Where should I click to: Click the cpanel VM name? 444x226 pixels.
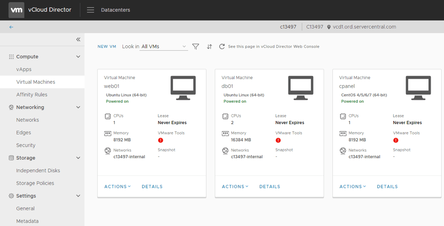pos(347,86)
